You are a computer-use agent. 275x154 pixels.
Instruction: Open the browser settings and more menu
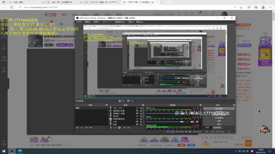271,7
